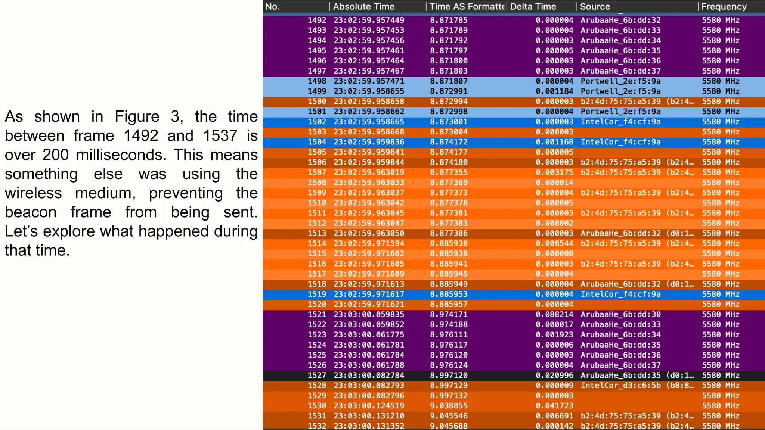Select packet 1517 row

click(x=514, y=274)
